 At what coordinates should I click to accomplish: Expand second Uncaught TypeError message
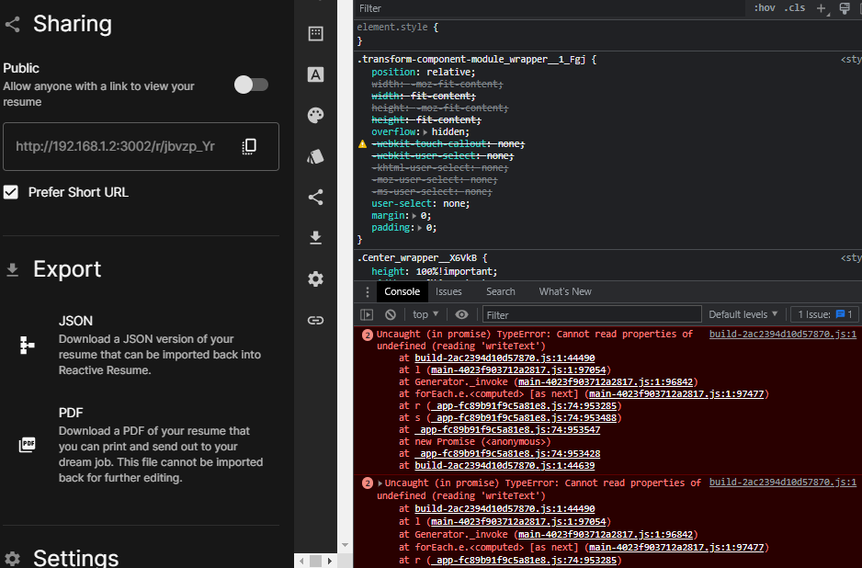380,483
